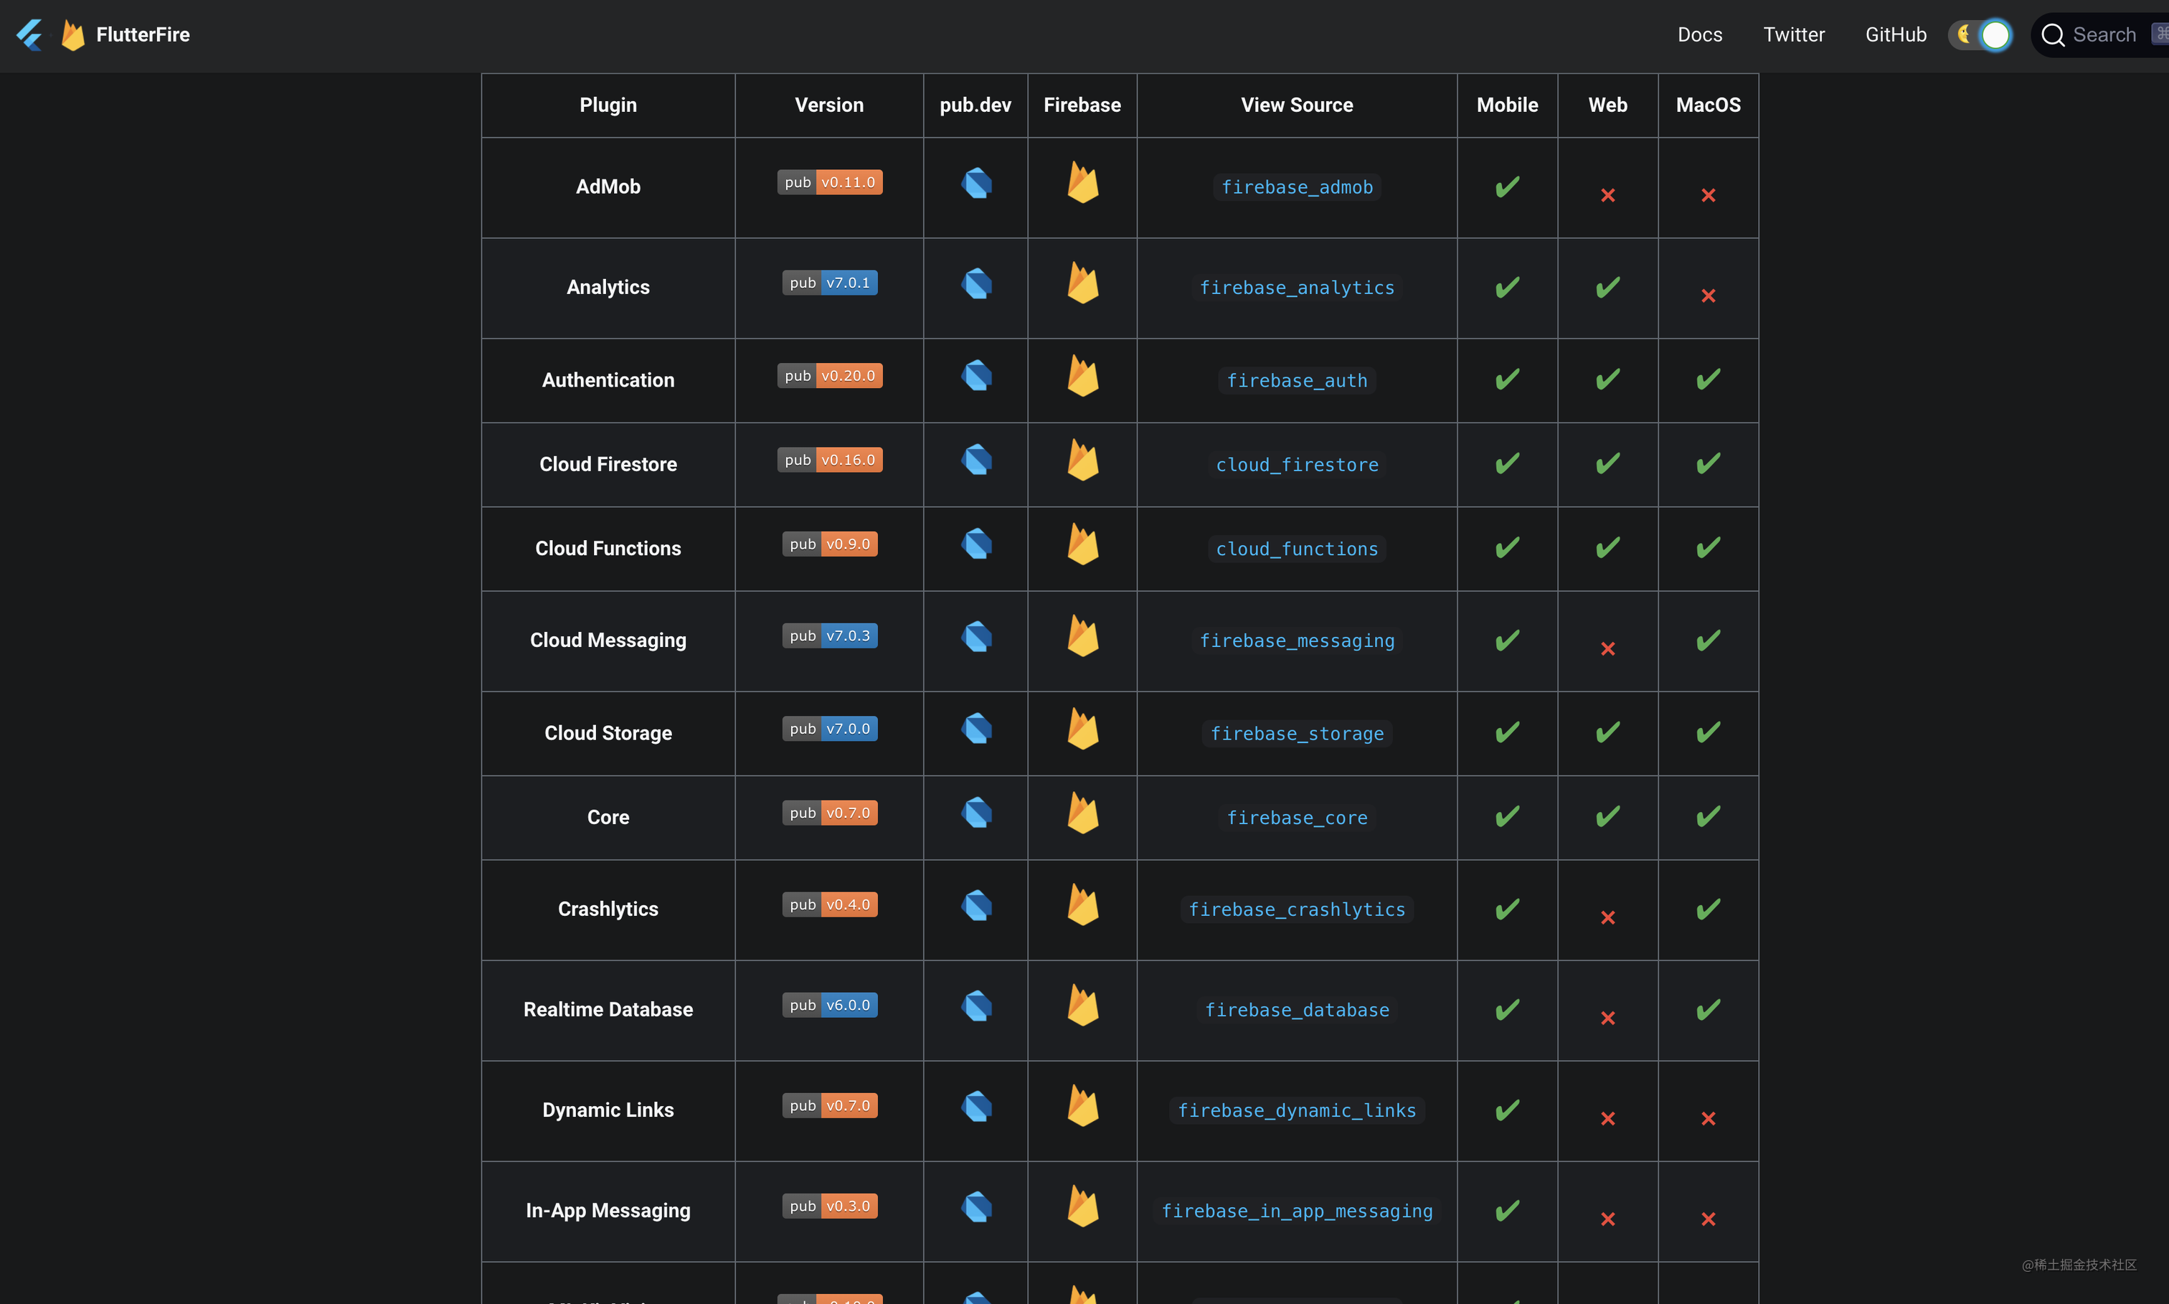Open the Firebase flame icon for Realtime Database
The width and height of the screenshot is (2169, 1304).
pyautogui.click(x=1082, y=1005)
